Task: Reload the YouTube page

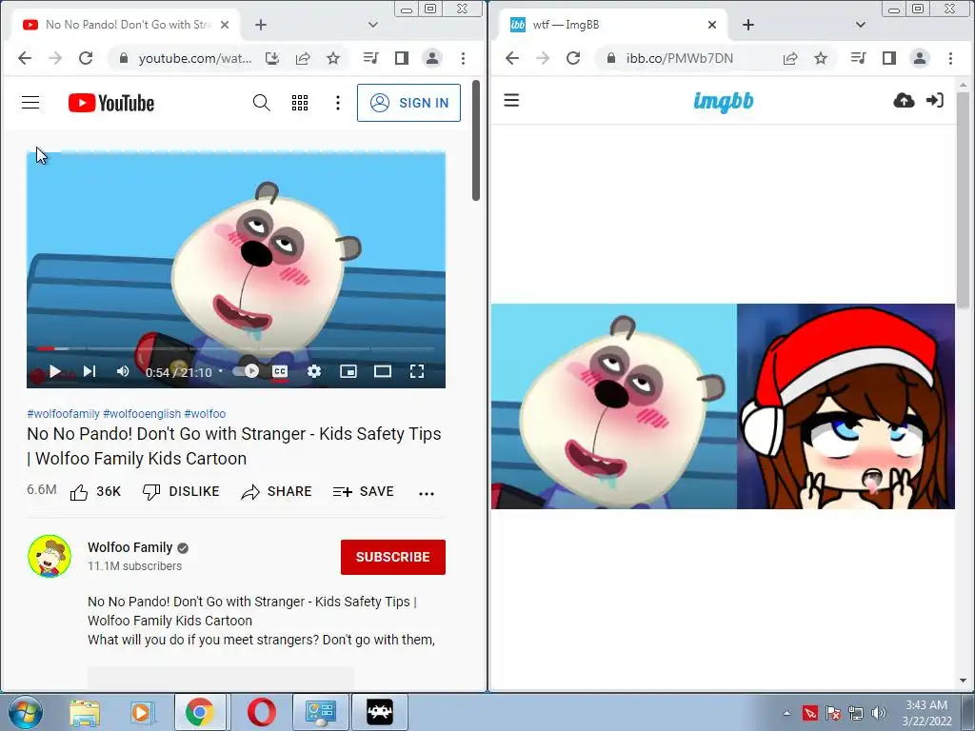Action: coord(86,58)
